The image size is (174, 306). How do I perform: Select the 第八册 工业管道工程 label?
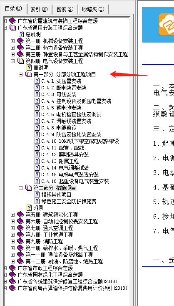coord(49,235)
